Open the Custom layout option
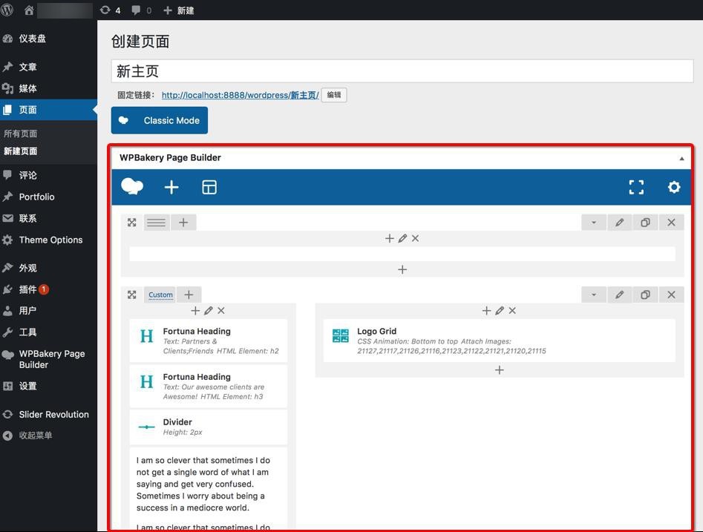Screen dimensions: 703x532 click(x=160, y=295)
